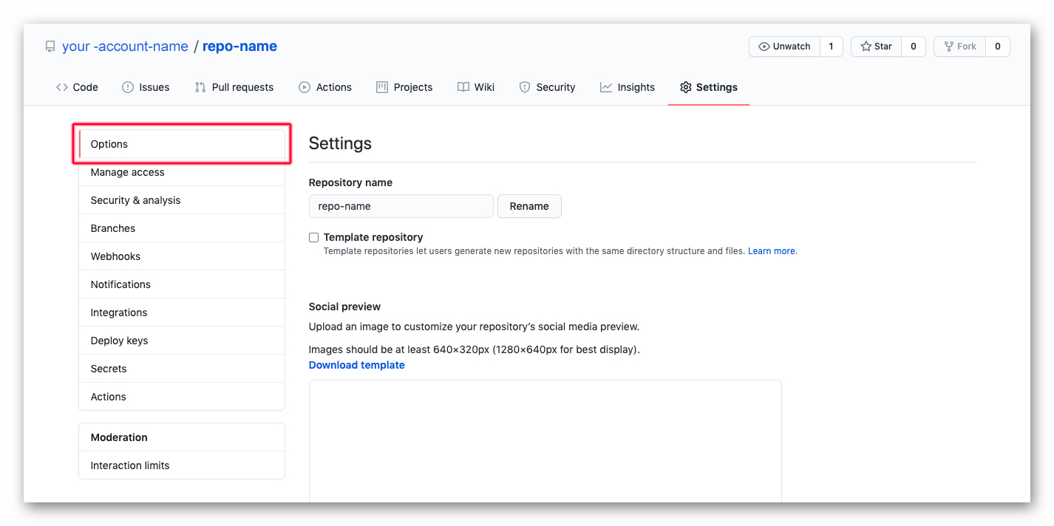Open the Wiki tab
1054x526 pixels.
(476, 87)
